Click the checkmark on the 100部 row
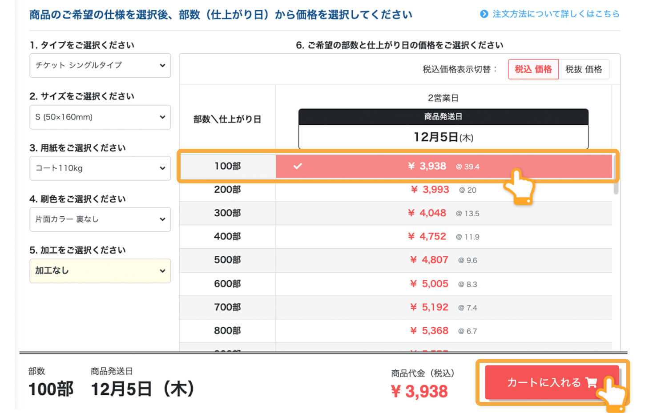 coord(298,166)
